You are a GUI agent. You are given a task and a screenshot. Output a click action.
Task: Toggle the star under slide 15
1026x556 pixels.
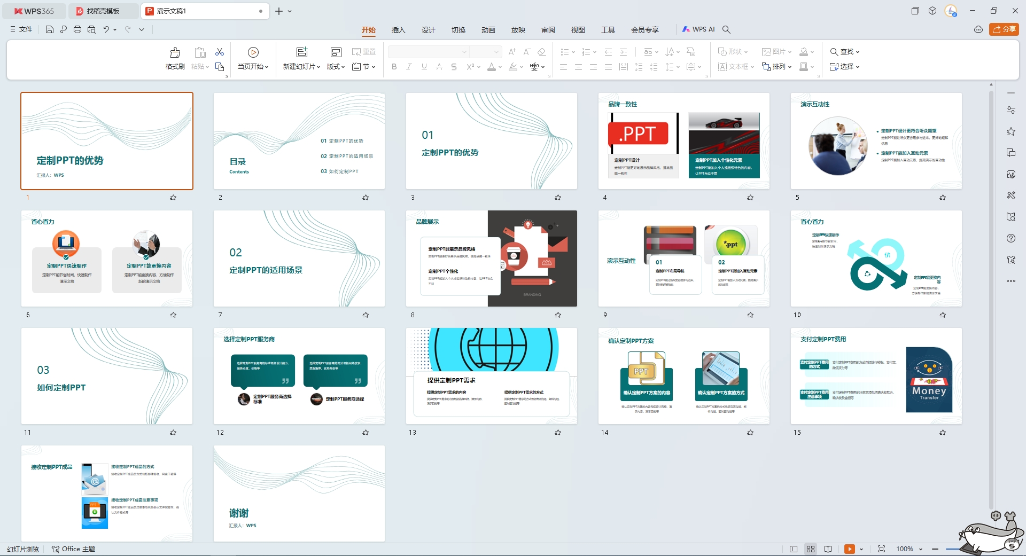(x=943, y=433)
